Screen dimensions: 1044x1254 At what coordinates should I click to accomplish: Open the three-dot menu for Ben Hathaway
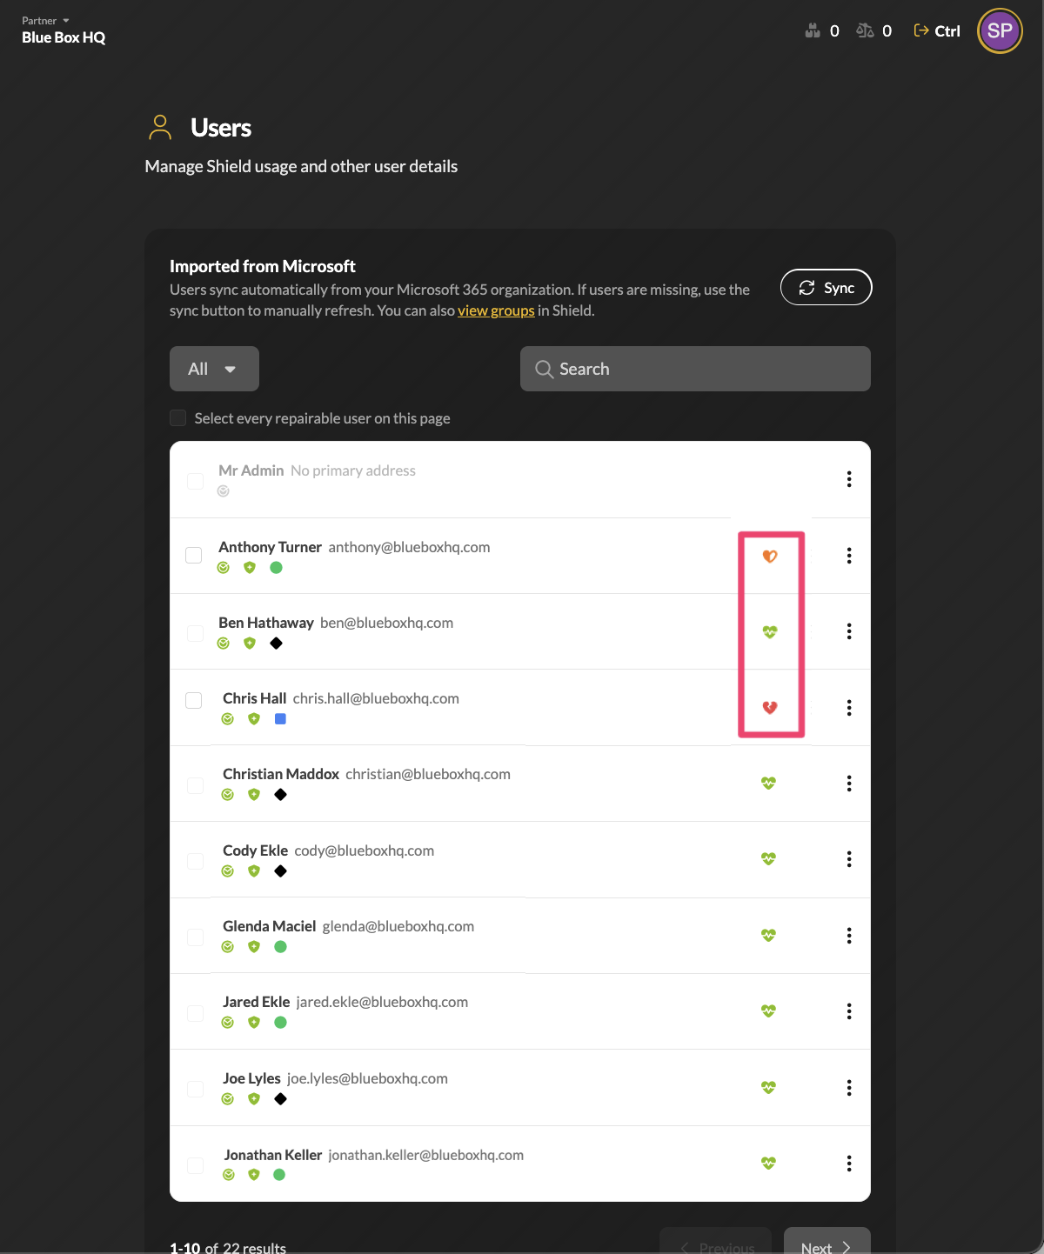(x=849, y=631)
